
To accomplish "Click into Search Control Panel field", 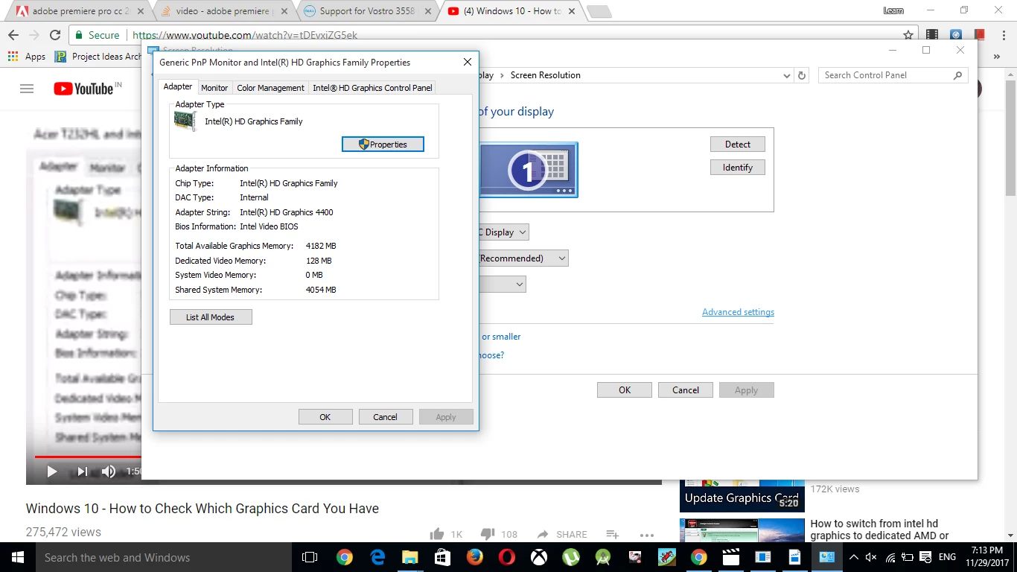I will point(893,75).
